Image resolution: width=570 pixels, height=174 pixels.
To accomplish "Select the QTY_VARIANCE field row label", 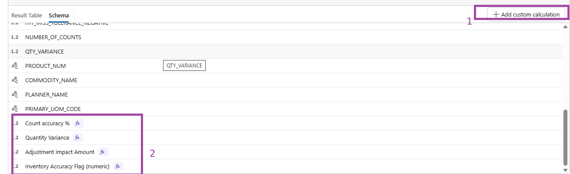I will point(44,51).
